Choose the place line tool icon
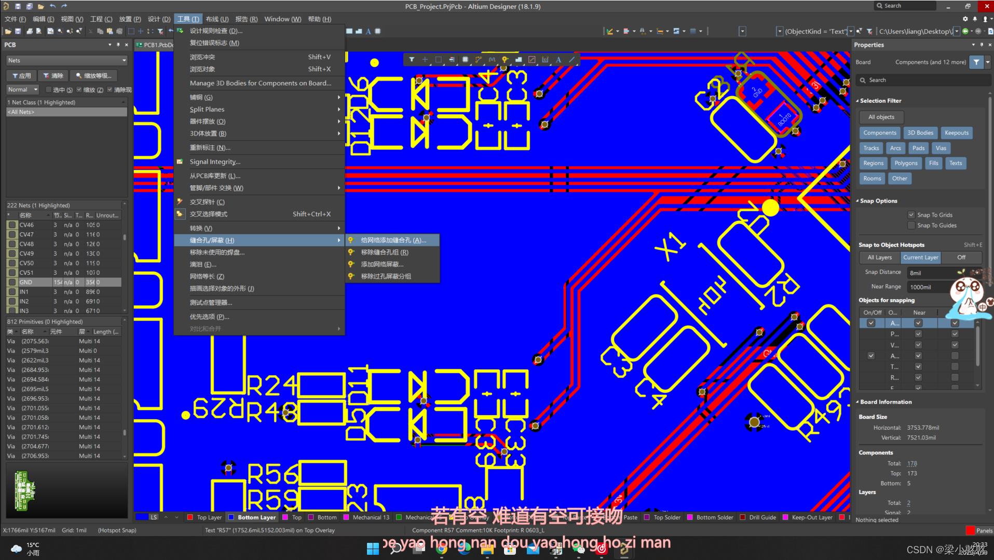Viewport: 994px width, 560px height. click(572, 60)
